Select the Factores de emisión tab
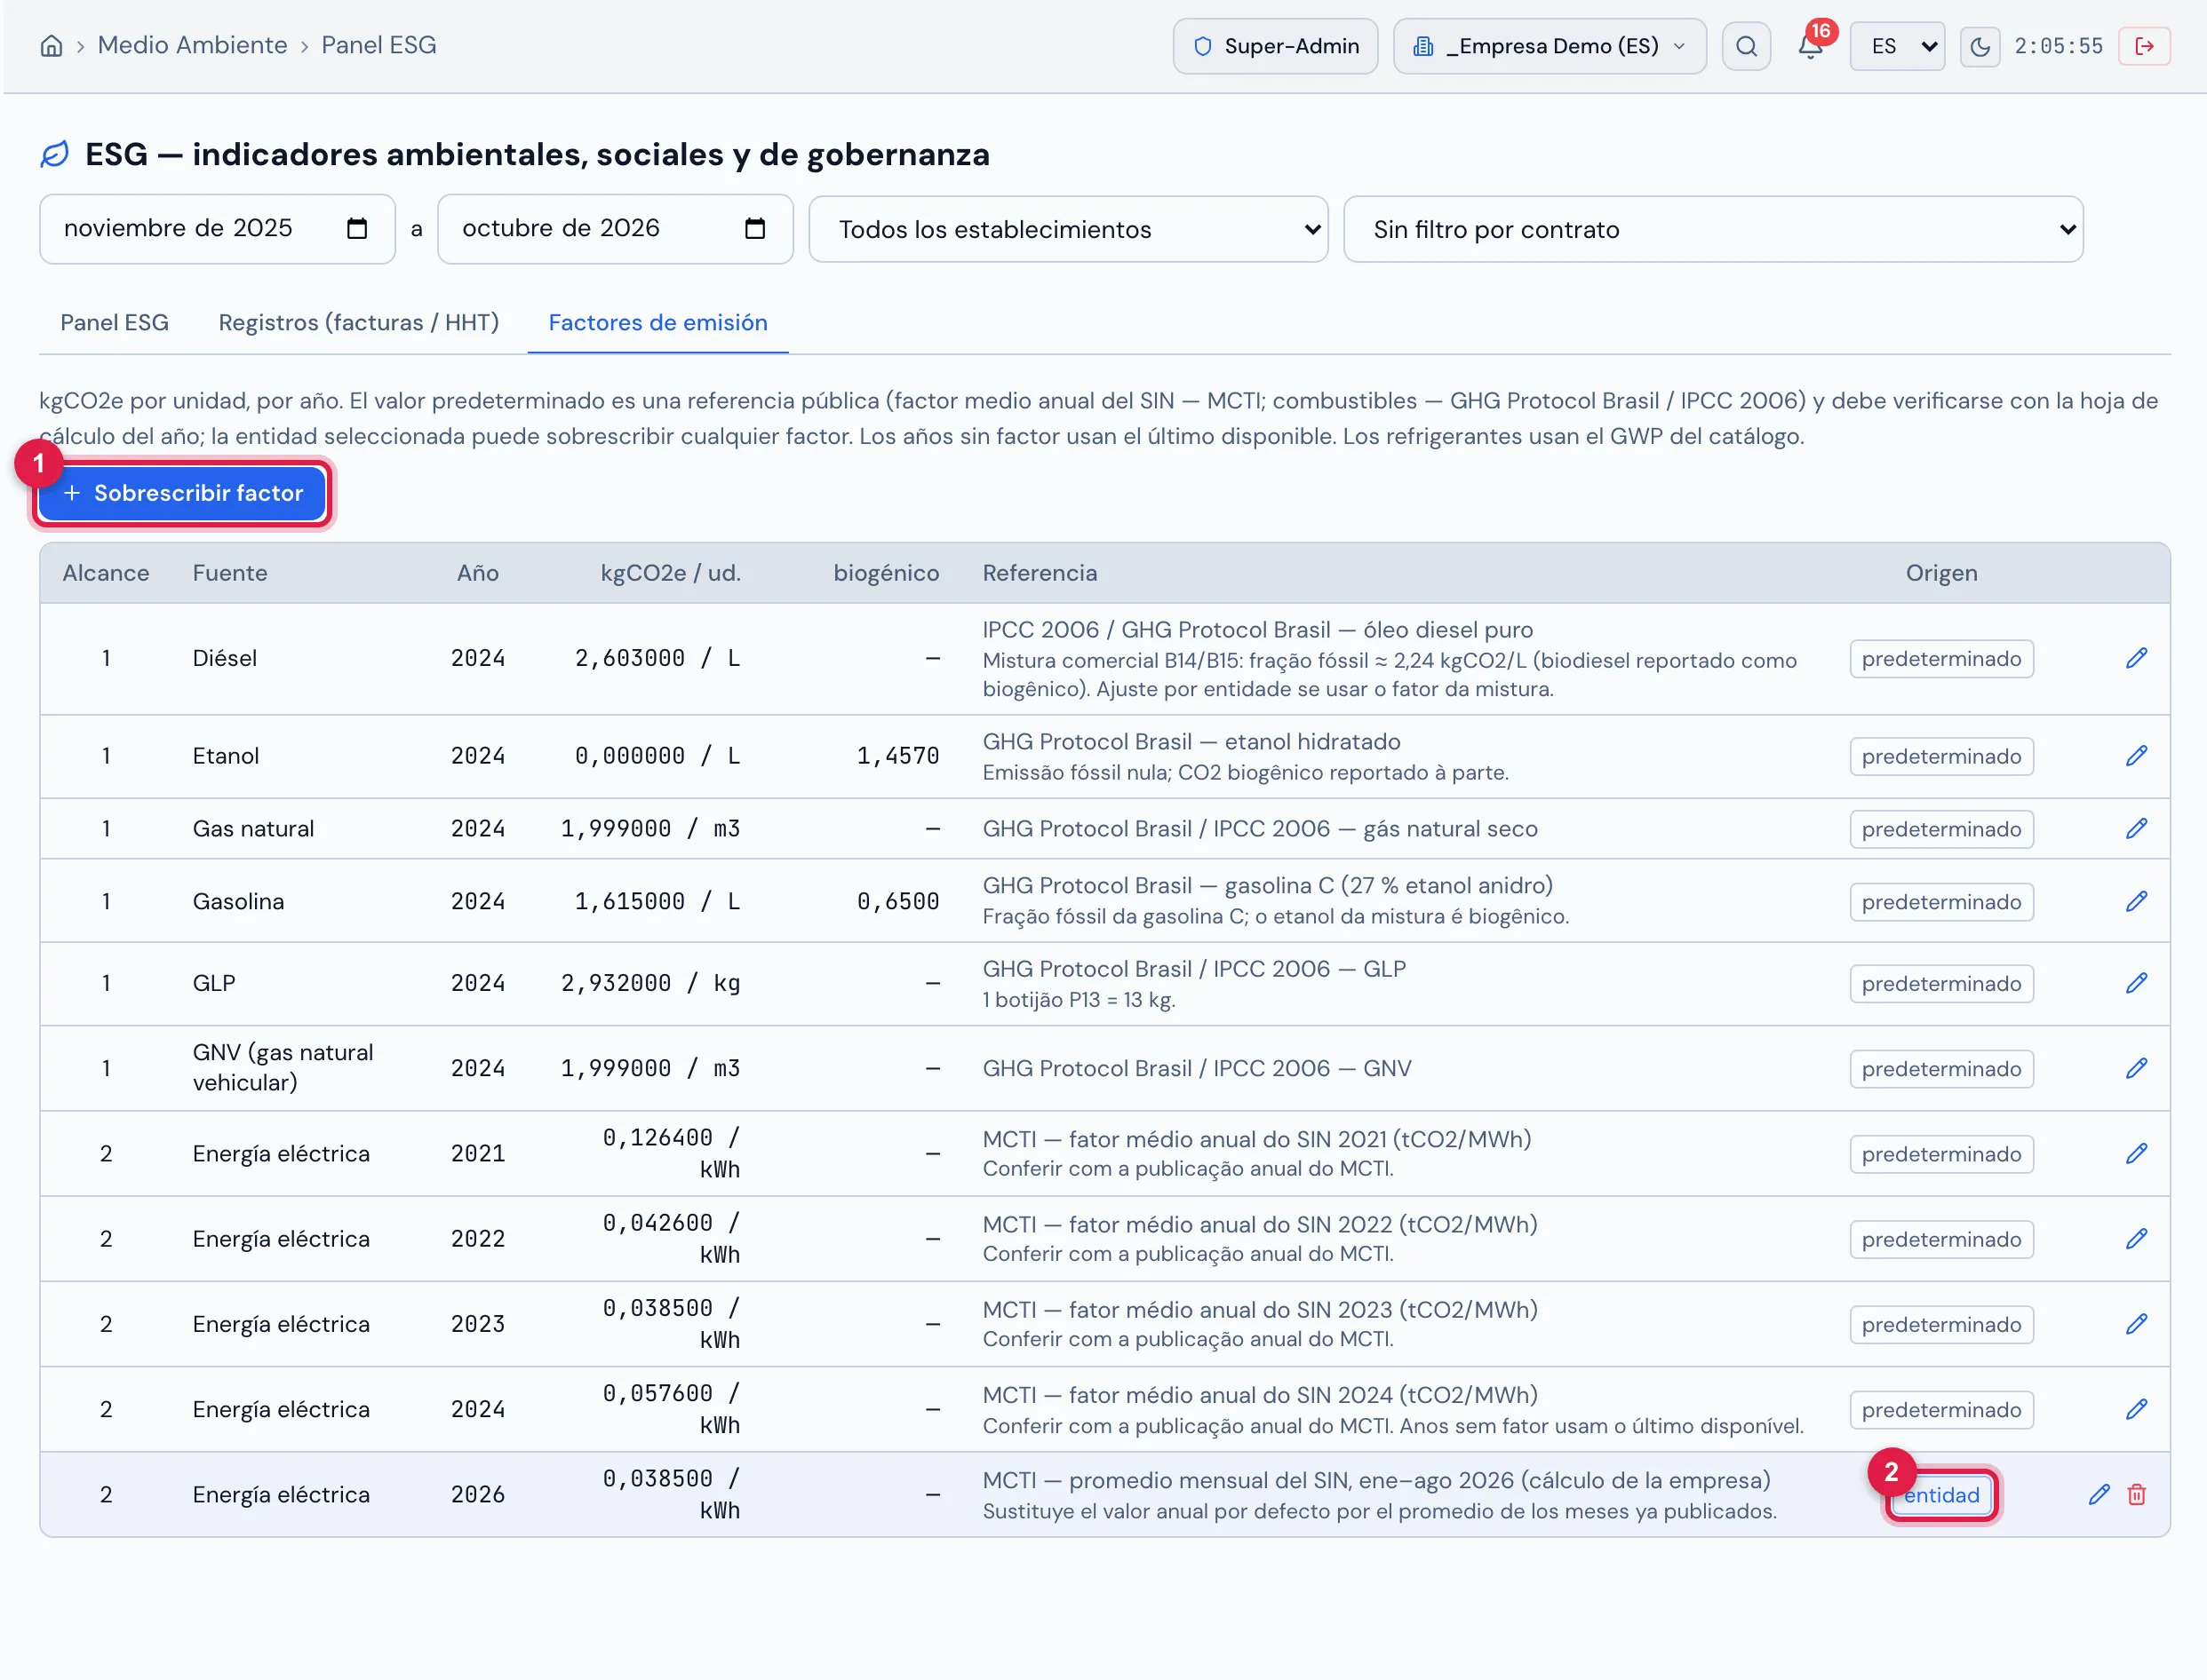 click(657, 323)
